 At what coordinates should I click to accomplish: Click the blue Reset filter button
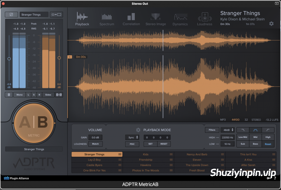point(268,144)
